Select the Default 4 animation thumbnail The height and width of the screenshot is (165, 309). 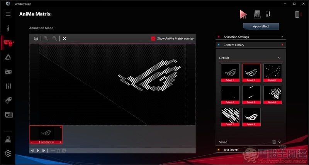(230, 95)
